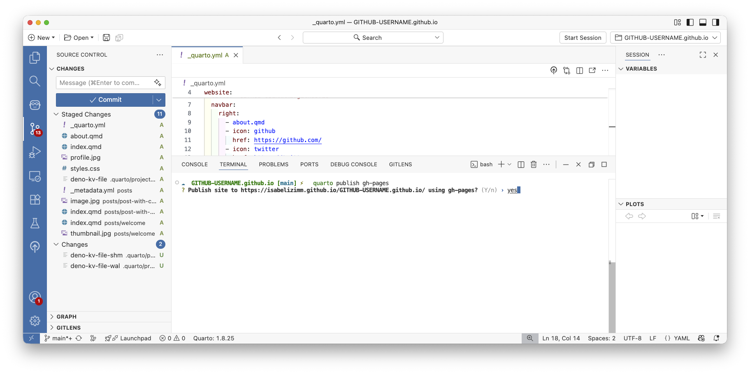Toggle the primary side bar layout button

[x=690, y=23]
